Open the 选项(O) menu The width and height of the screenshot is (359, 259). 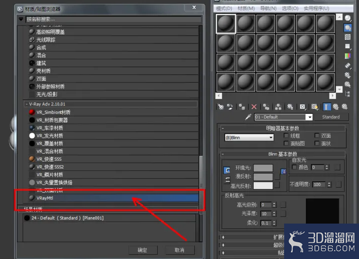click(x=290, y=8)
